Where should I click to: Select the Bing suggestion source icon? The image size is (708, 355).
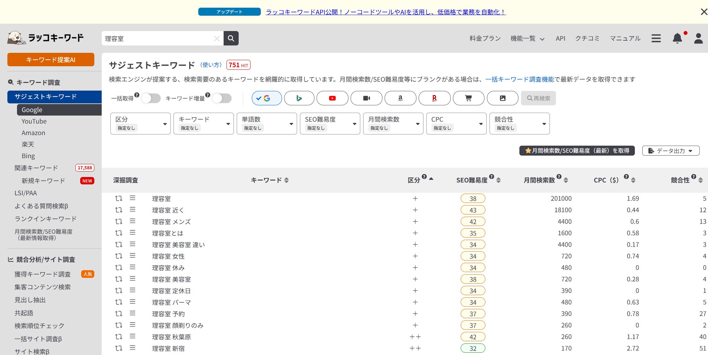coord(299,98)
